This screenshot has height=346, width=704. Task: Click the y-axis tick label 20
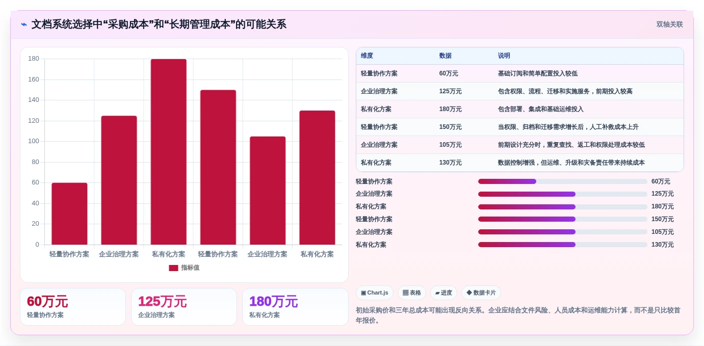(35, 224)
